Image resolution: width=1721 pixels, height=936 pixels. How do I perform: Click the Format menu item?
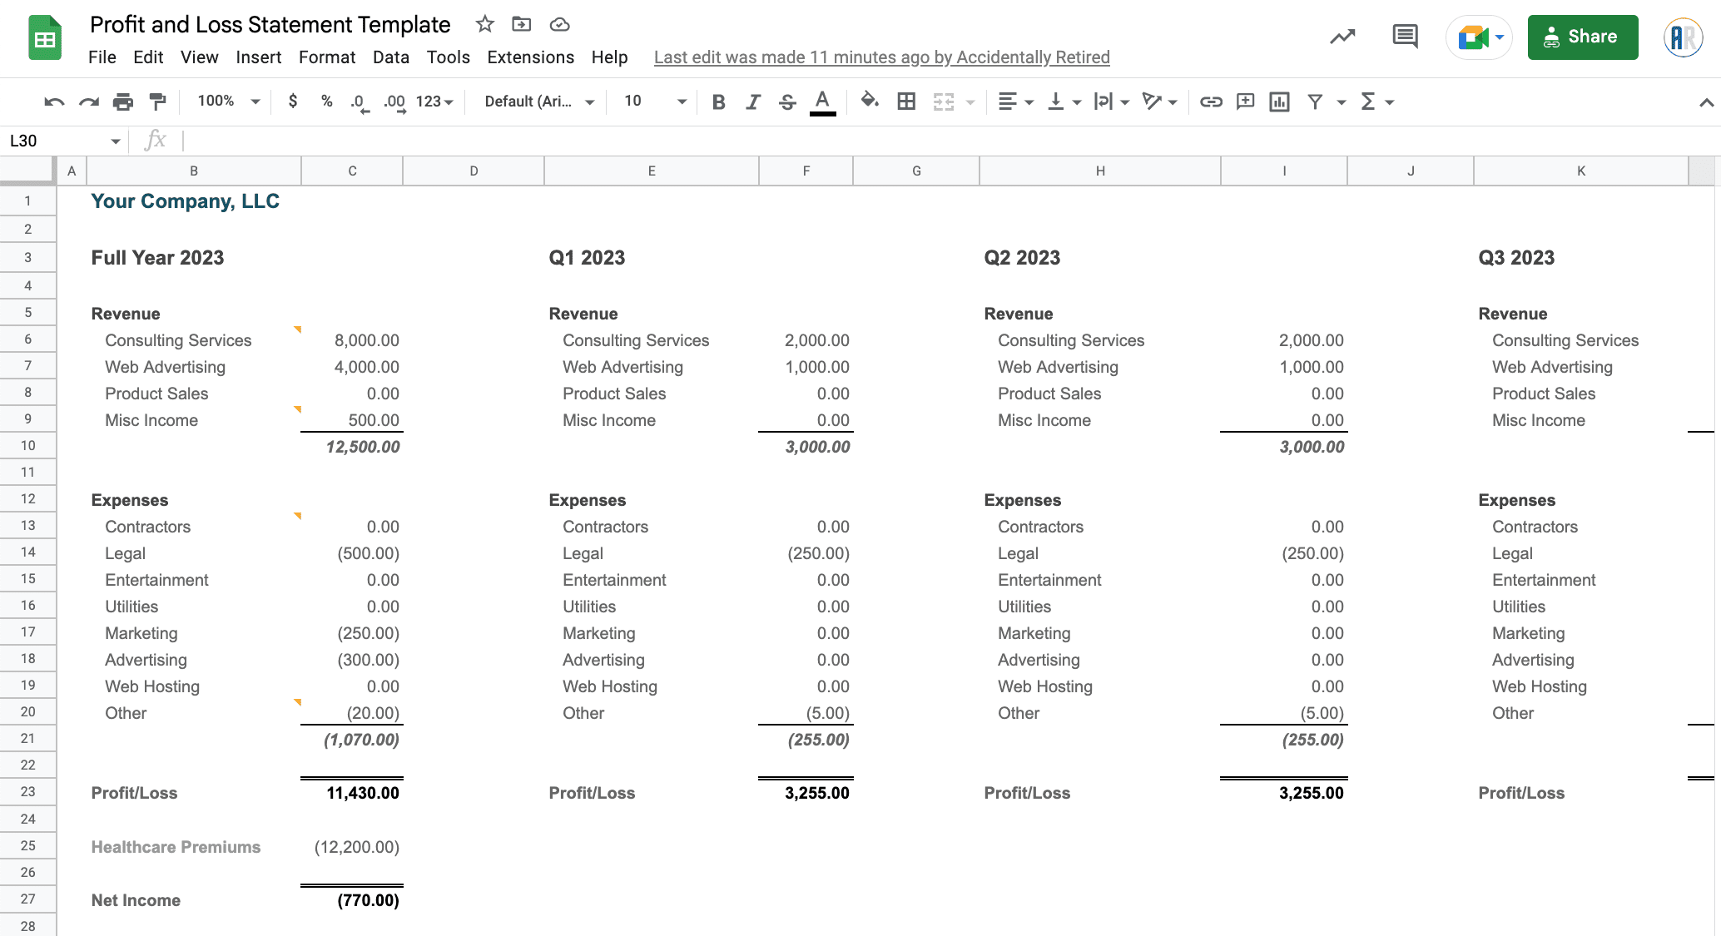[326, 56]
